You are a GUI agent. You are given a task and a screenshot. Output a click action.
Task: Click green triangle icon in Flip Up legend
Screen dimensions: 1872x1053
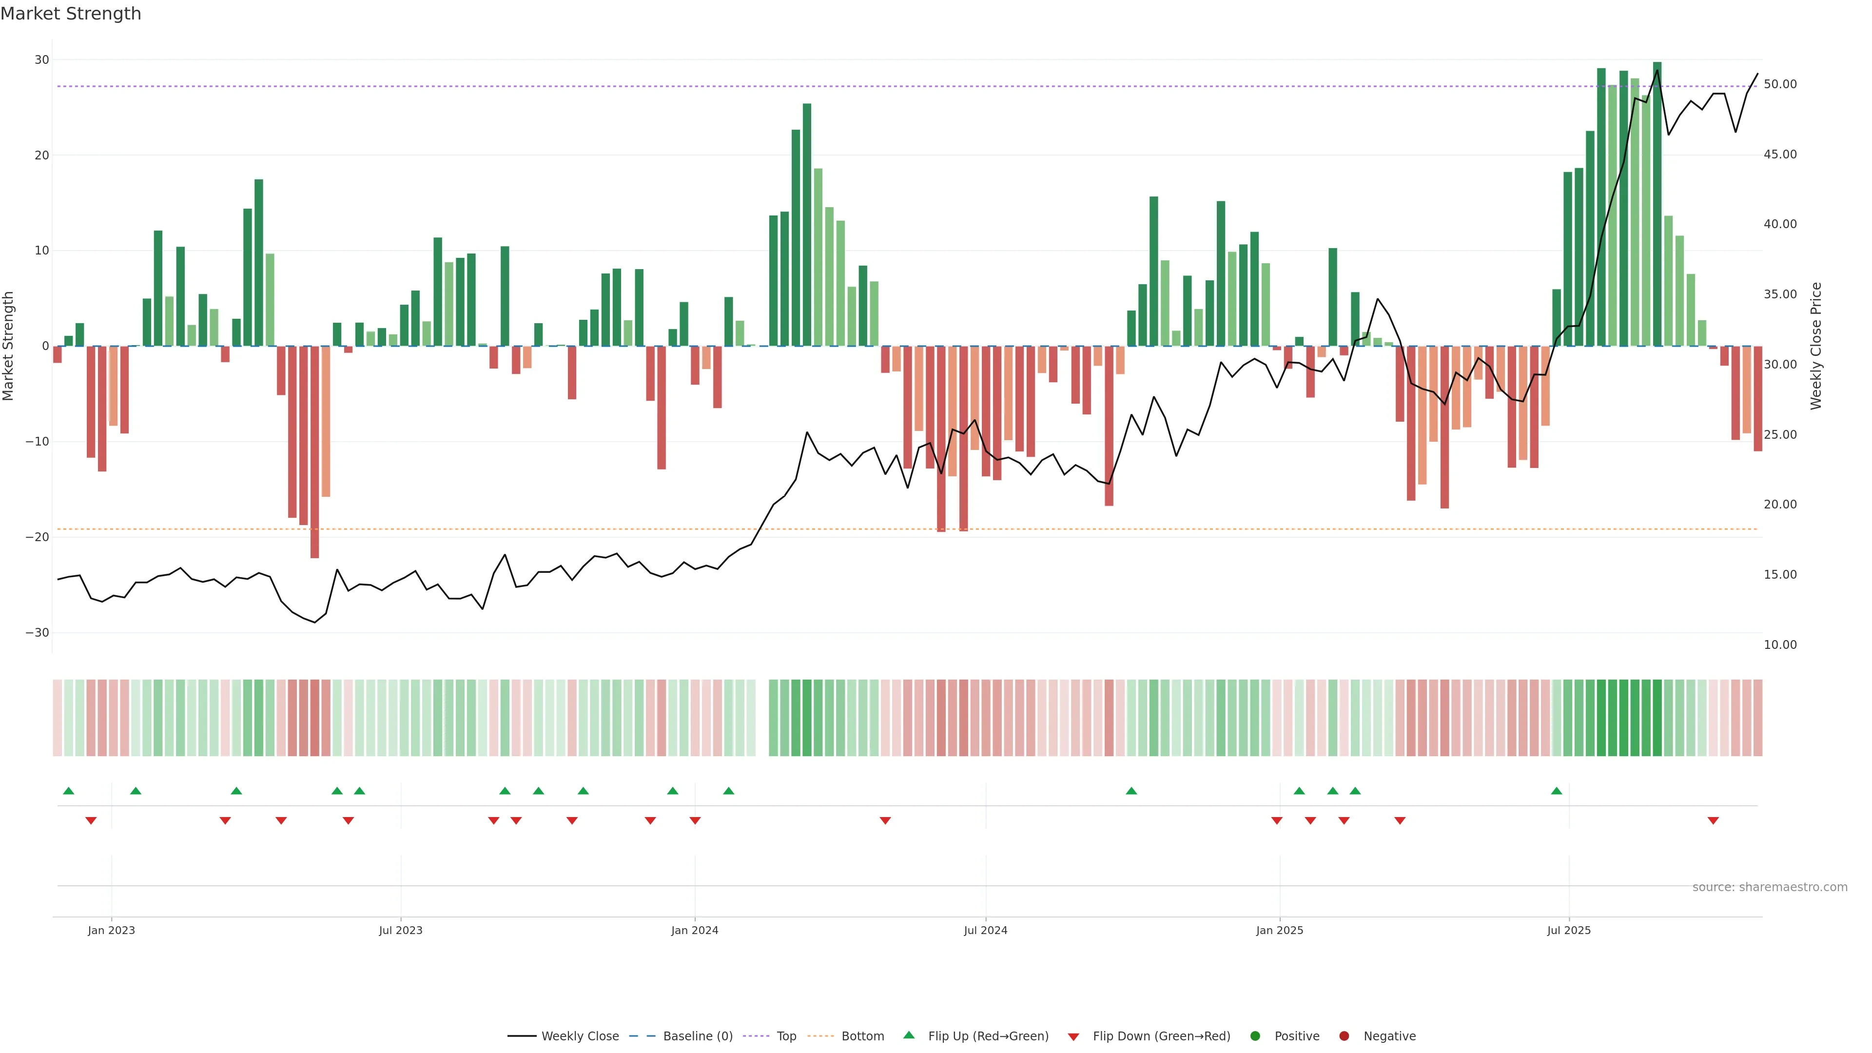pyautogui.click(x=908, y=1035)
